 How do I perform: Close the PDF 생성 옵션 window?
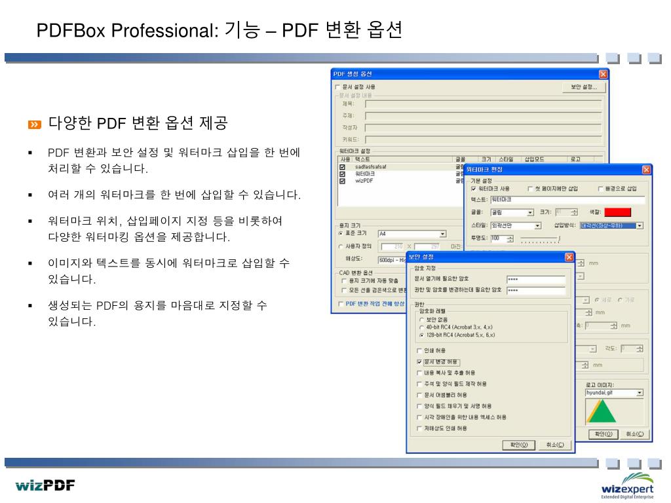[x=603, y=74]
